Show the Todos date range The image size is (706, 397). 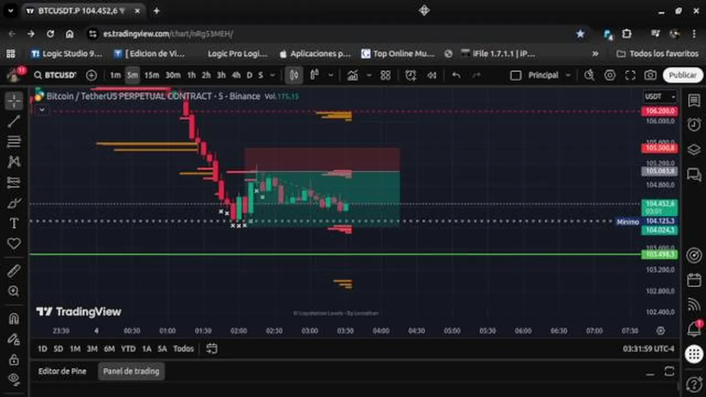tap(184, 348)
